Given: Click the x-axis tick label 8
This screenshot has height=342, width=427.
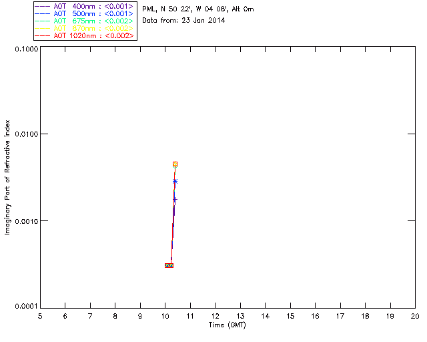Looking at the screenshot, I should 115,316.
